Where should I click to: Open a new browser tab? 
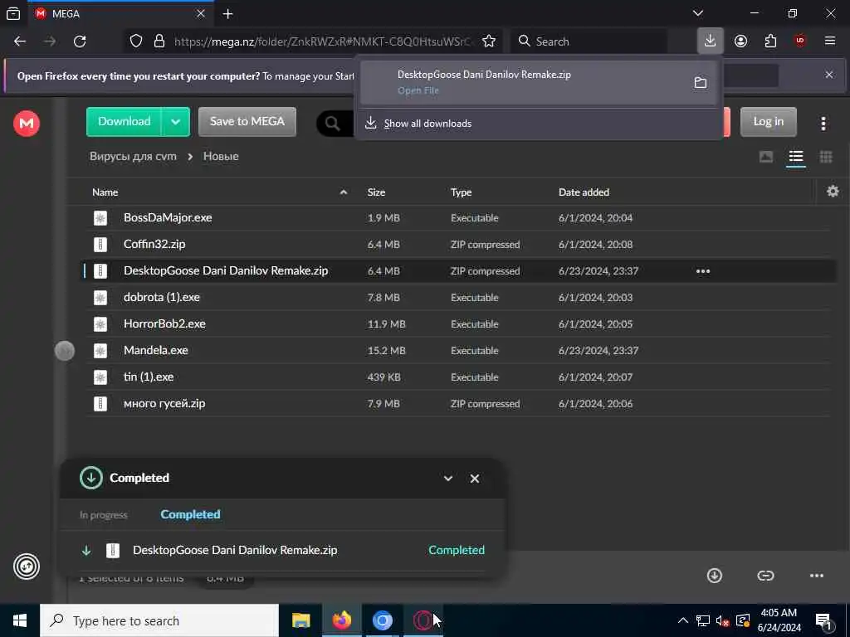[227, 14]
